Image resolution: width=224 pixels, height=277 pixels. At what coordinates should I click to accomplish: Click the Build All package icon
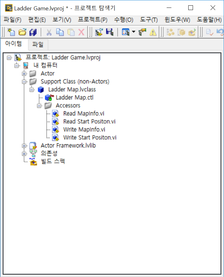(x=181, y=32)
